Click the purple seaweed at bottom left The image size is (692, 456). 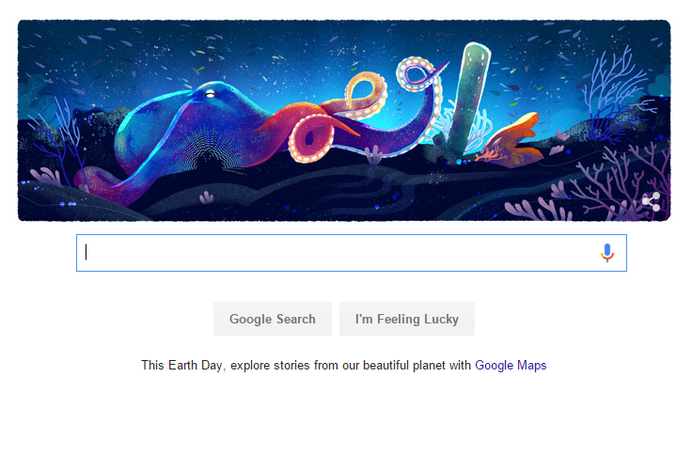coord(47,175)
